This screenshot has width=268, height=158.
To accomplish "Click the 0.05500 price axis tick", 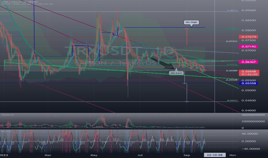I will click(x=248, y=80).
